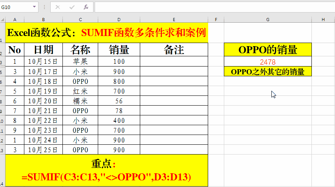Select the red value 2478 cell
This screenshot has width=335, height=187.
click(x=268, y=62)
